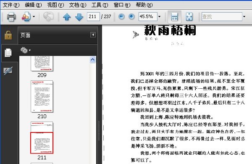252x164 pixels.
Task: Click the 209 label under thumbnail
Action: (x=42, y=75)
